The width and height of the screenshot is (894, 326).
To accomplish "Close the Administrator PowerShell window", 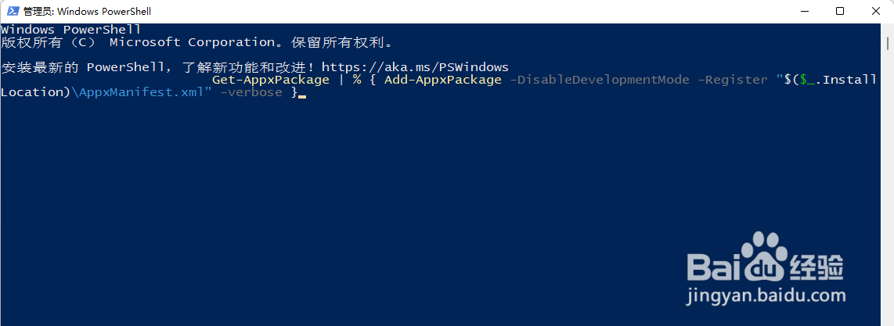I will 876,11.
